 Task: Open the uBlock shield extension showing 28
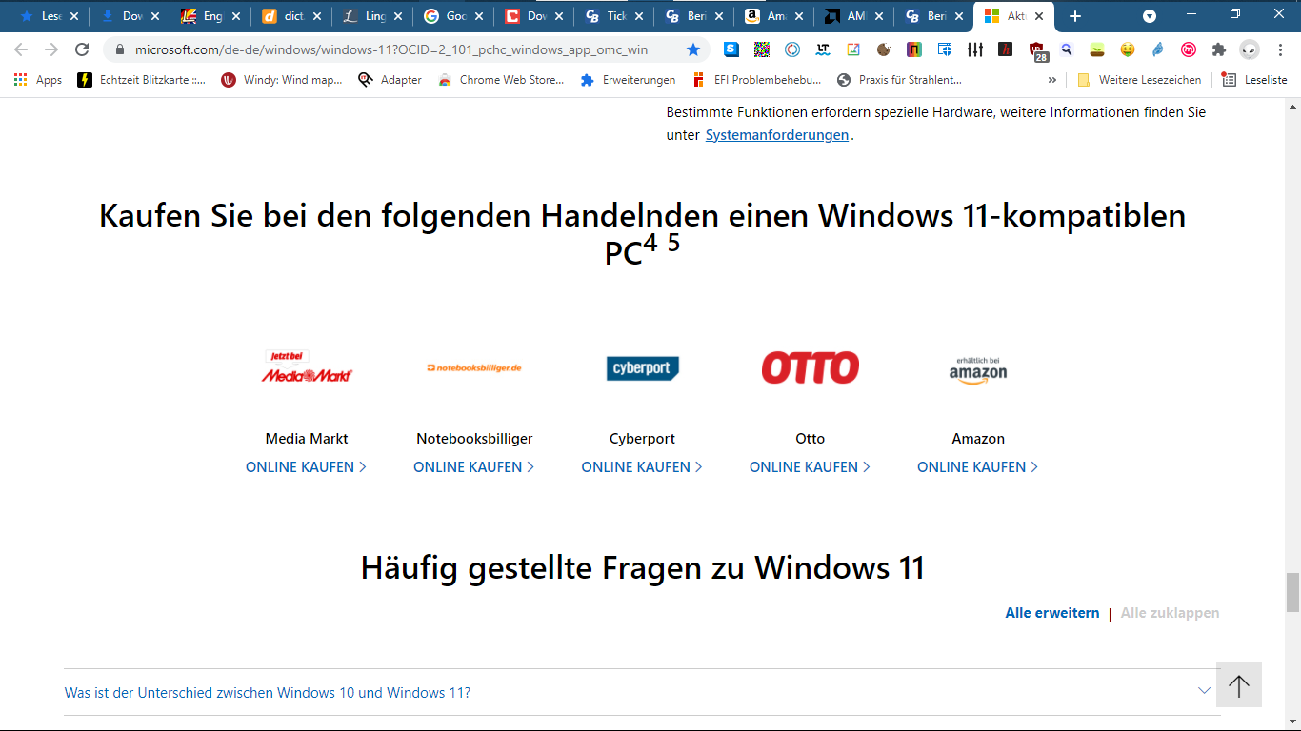click(1037, 50)
